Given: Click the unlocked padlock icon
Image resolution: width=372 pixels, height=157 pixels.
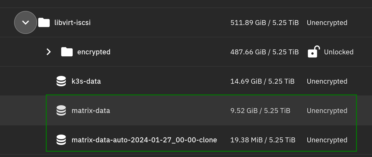Looking at the screenshot, I should (x=314, y=52).
